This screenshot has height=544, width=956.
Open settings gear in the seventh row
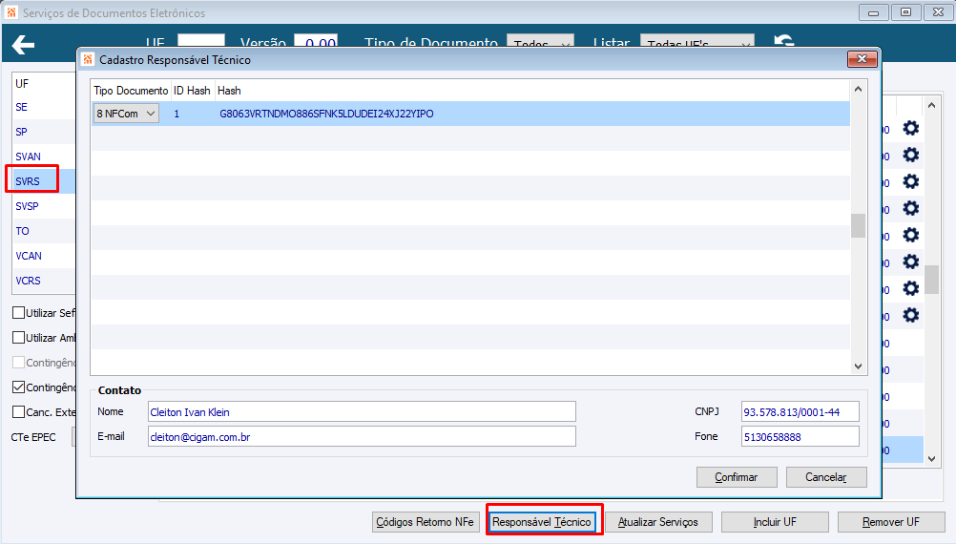911,288
